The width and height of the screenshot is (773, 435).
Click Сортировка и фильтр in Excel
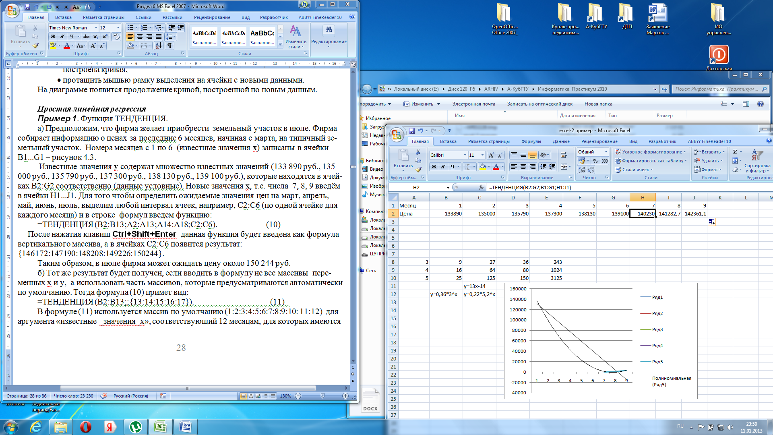(757, 161)
